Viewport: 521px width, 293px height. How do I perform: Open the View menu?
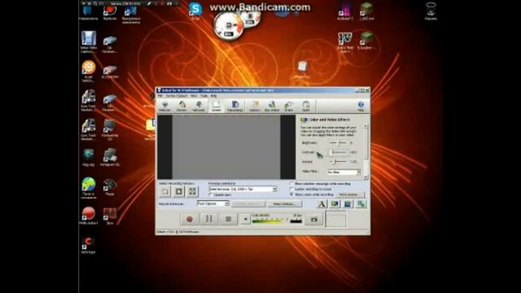pos(194,96)
